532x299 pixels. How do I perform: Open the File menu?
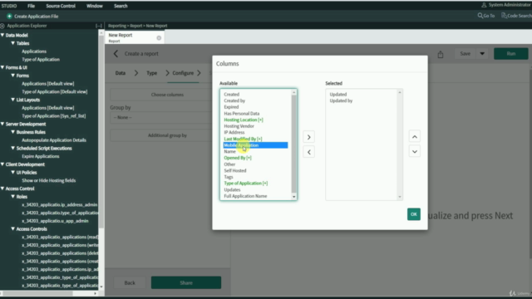[32, 6]
